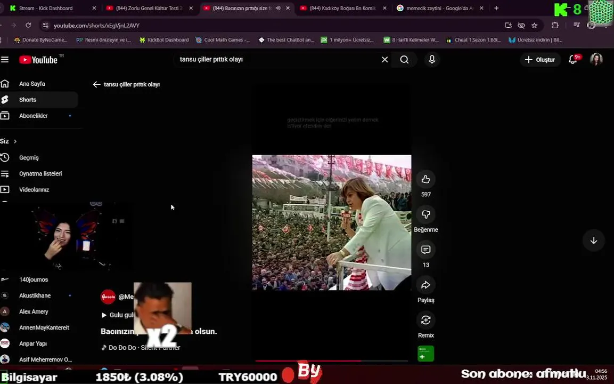Open Cool Math Games bookmark

tap(223, 40)
